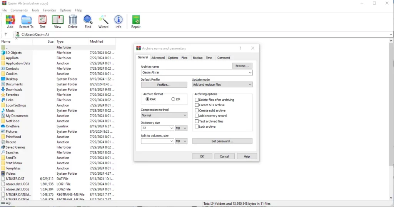
Task: Enable Add recovery record
Action: [x=197, y=116]
